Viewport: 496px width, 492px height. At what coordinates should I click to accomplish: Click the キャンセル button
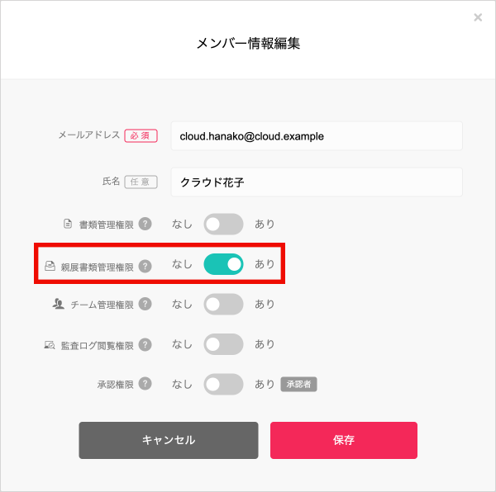(x=169, y=440)
